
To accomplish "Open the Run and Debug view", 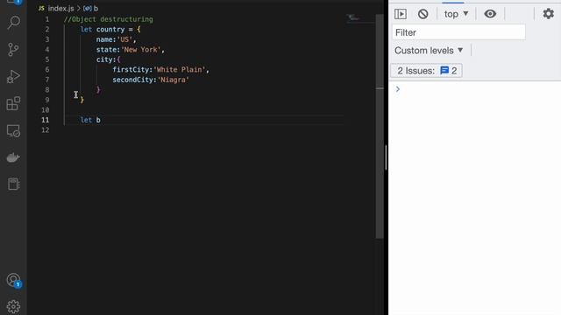I will pyautogui.click(x=13, y=76).
